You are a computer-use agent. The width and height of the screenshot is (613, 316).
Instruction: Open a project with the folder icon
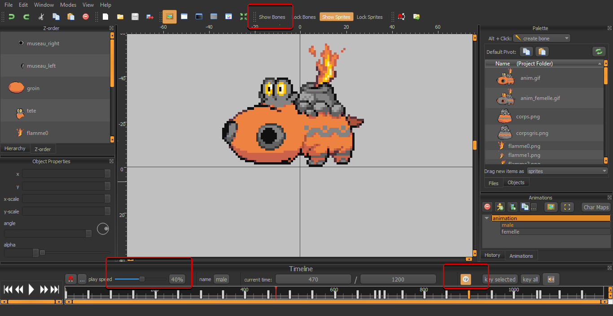click(x=120, y=17)
